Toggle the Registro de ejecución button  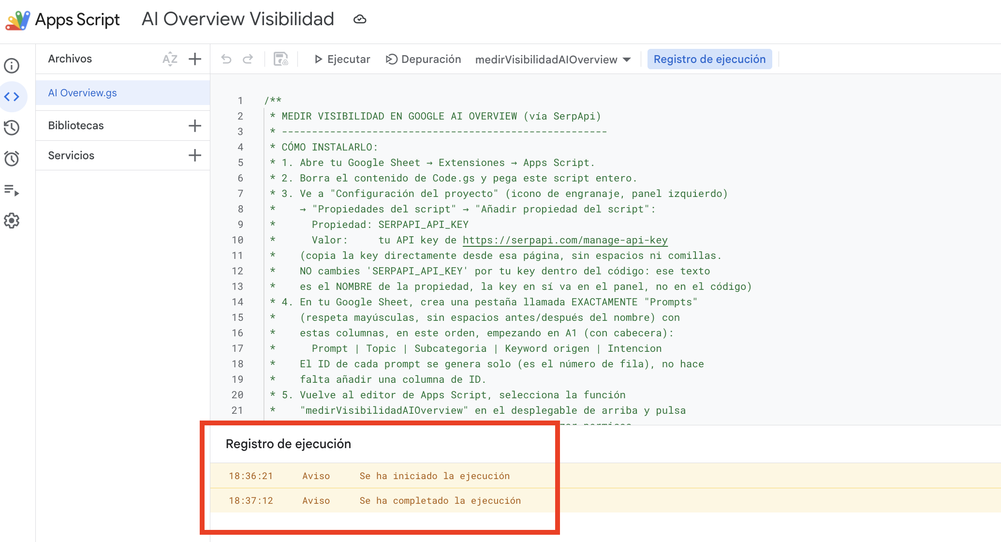(709, 59)
